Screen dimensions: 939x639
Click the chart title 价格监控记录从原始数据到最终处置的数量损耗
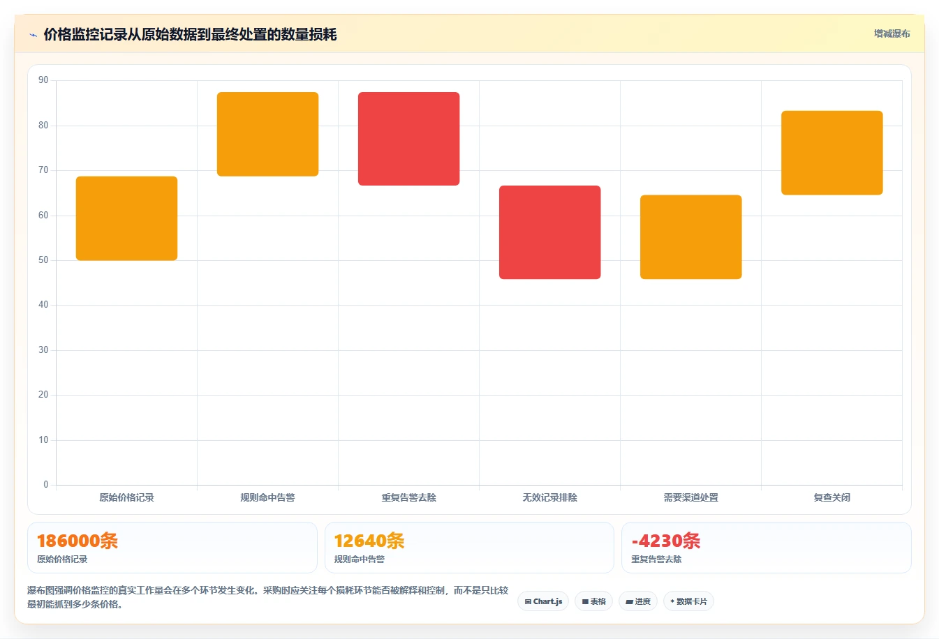[x=190, y=34]
